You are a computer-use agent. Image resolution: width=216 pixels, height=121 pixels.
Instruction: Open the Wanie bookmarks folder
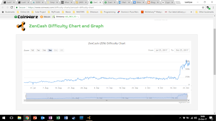coord(66,12)
